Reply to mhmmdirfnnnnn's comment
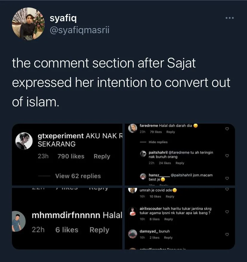This screenshot has width=247, height=262. 99,230
